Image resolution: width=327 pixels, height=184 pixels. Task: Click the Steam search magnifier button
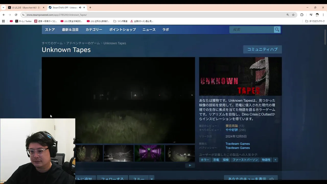277,30
